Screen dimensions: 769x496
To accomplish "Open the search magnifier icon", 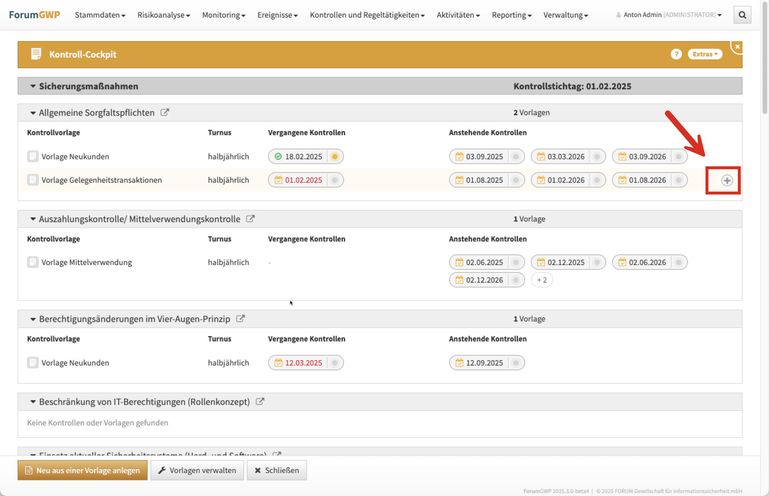I will coord(742,15).
